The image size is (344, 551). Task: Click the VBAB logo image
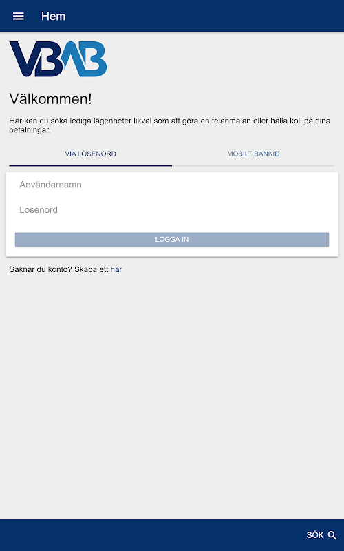click(58, 59)
